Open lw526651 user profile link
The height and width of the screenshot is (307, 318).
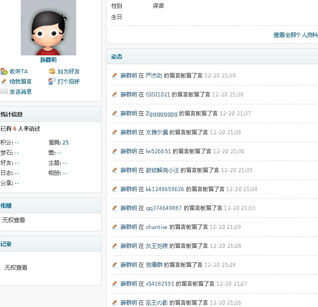click(158, 151)
